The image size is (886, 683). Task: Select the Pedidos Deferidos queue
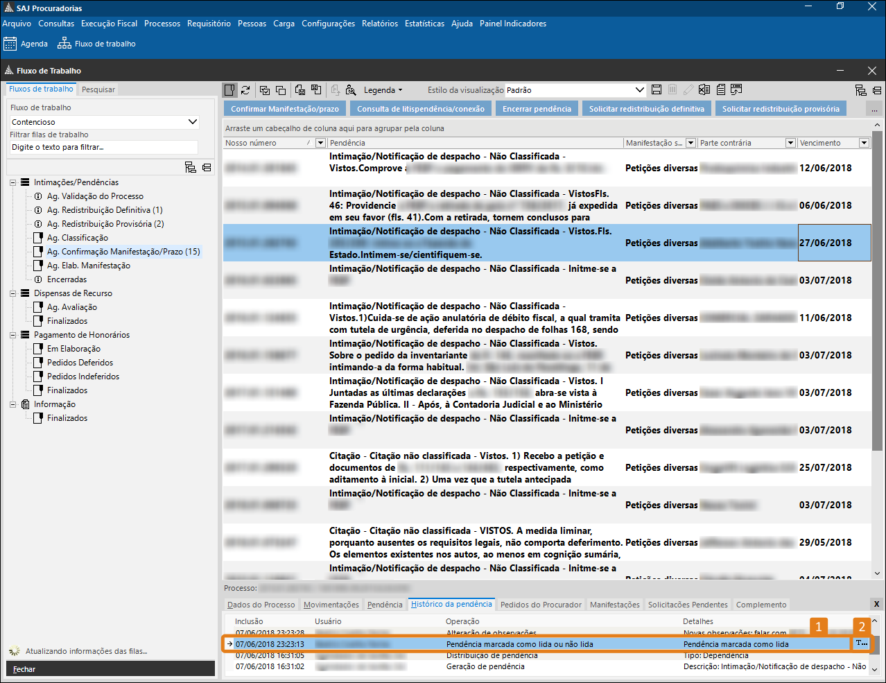[x=80, y=363]
